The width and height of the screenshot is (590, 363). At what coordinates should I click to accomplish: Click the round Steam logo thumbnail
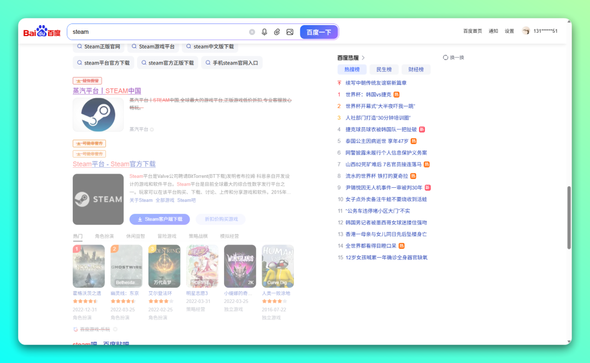click(98, 115)
